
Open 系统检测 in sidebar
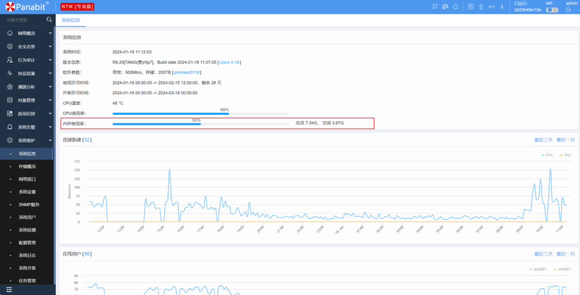tap(27, 230)
